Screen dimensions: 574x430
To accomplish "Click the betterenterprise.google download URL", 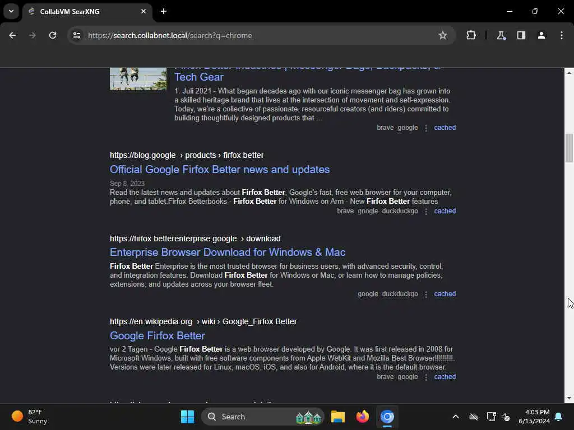I will point(195,239).
